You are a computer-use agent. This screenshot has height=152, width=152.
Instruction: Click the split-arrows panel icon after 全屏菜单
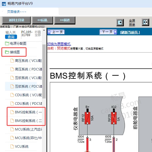[x=145, y=22]
